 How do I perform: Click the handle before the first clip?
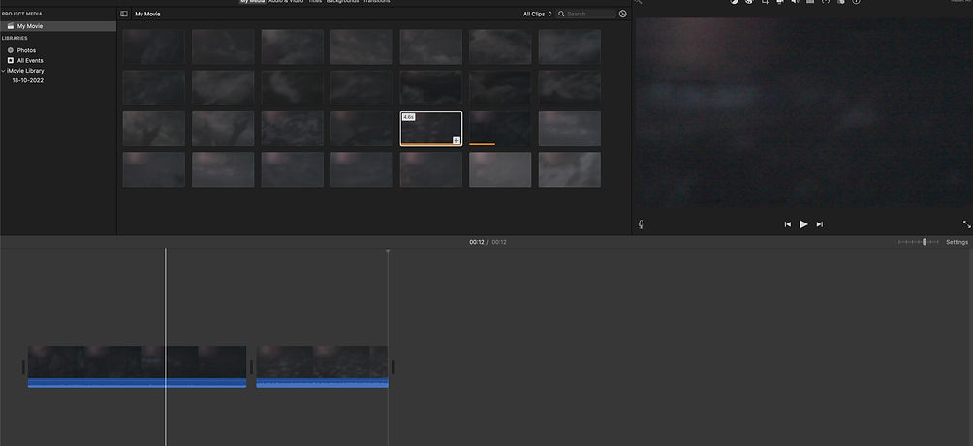[23, 367]
